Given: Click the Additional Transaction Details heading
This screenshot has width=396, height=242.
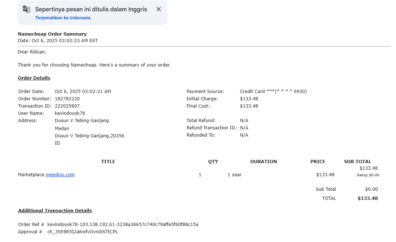Looking at the screenshot, I should (55, 211).
